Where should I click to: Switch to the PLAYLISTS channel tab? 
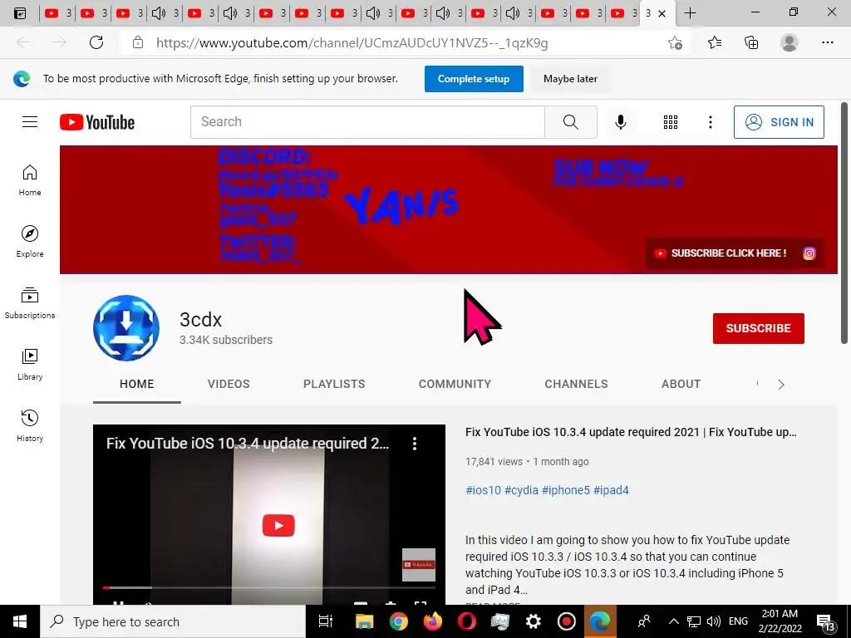pyautogui.click(x=334, y=384)
